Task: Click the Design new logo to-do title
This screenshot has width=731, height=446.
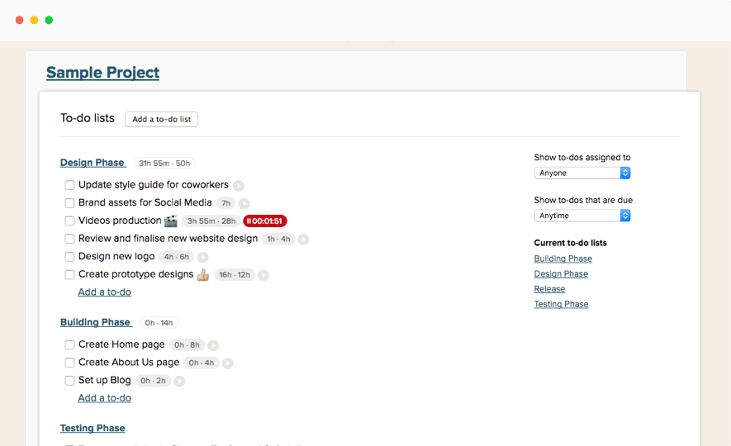Action: click(x=116, y=256)
